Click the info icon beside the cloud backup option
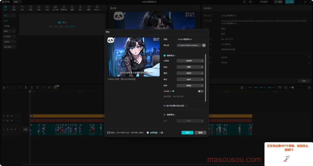 coord(186,106)
